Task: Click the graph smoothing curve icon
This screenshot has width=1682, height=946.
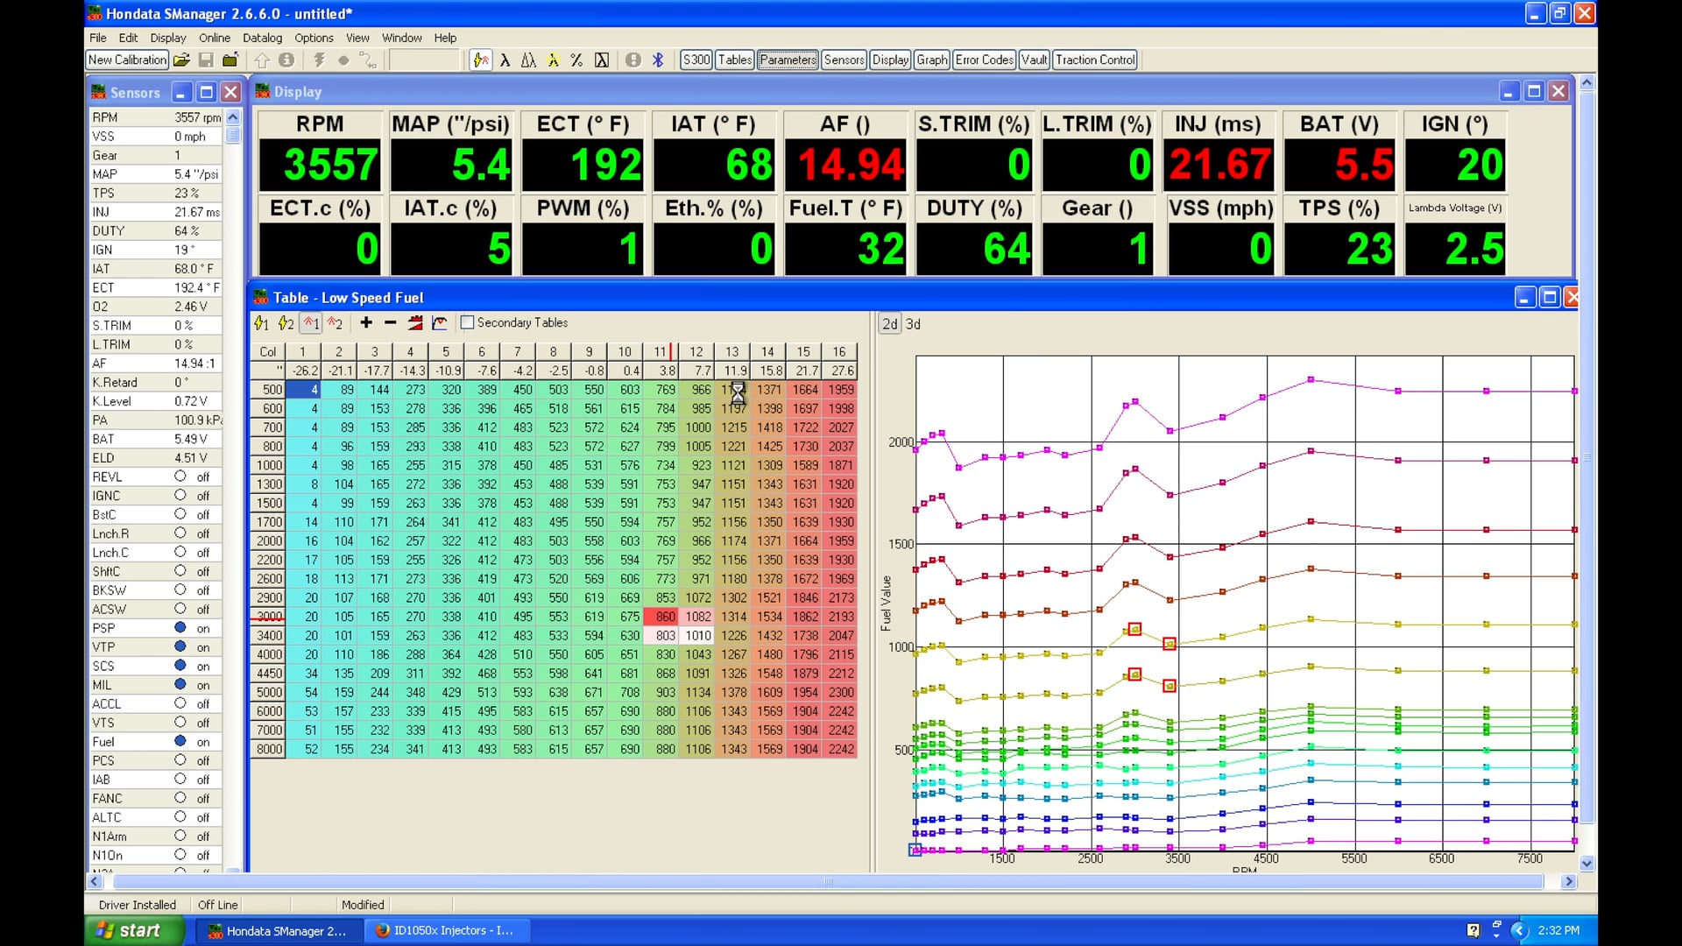Action: (440, 323)
